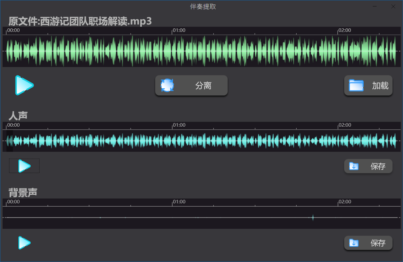Jump to 02:00 on original file timeline
This screenshot has width=403, height=262.
338,31
